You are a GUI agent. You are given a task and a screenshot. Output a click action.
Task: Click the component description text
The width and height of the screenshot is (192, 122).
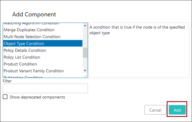coord(139,30)
